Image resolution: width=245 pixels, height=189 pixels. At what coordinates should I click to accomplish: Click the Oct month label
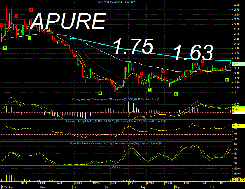(x=212, y=187)
